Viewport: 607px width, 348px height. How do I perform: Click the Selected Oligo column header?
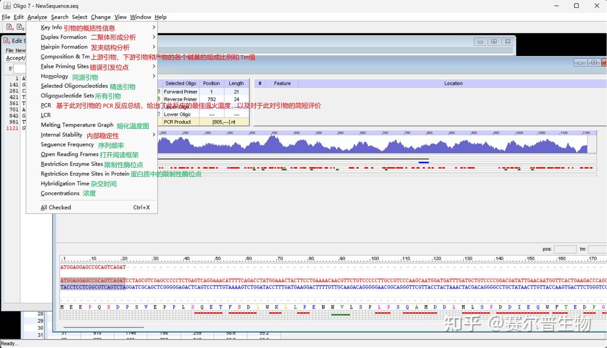pos(180,83)
